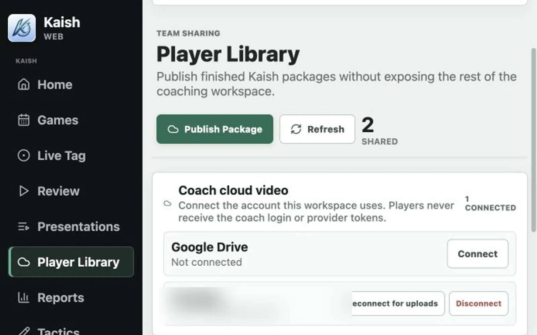
Task: Select Presentations label in sidebar
Action: [79, 226]
